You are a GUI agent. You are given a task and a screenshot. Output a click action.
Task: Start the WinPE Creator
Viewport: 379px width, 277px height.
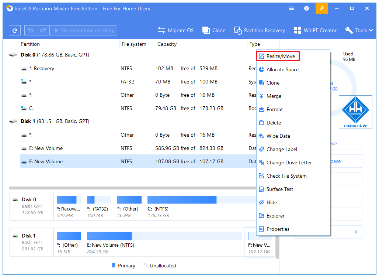pos(315,30)
